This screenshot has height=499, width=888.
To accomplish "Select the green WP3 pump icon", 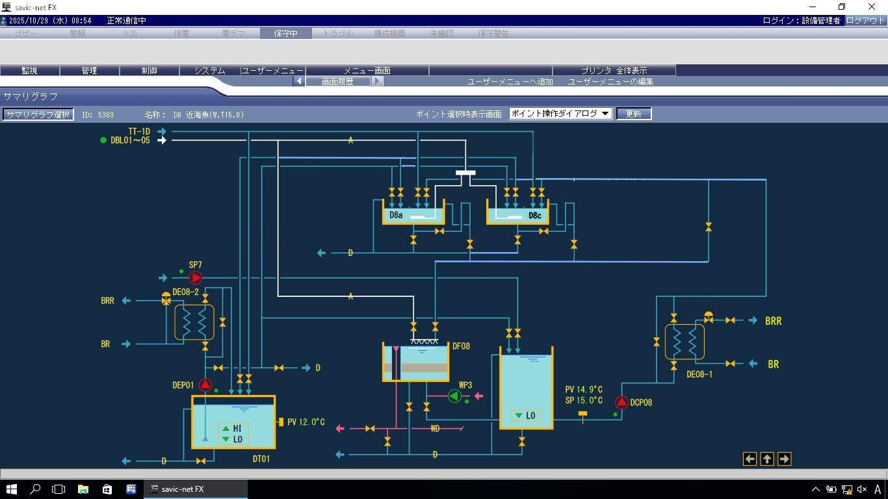I will click(x=454, y=396).
